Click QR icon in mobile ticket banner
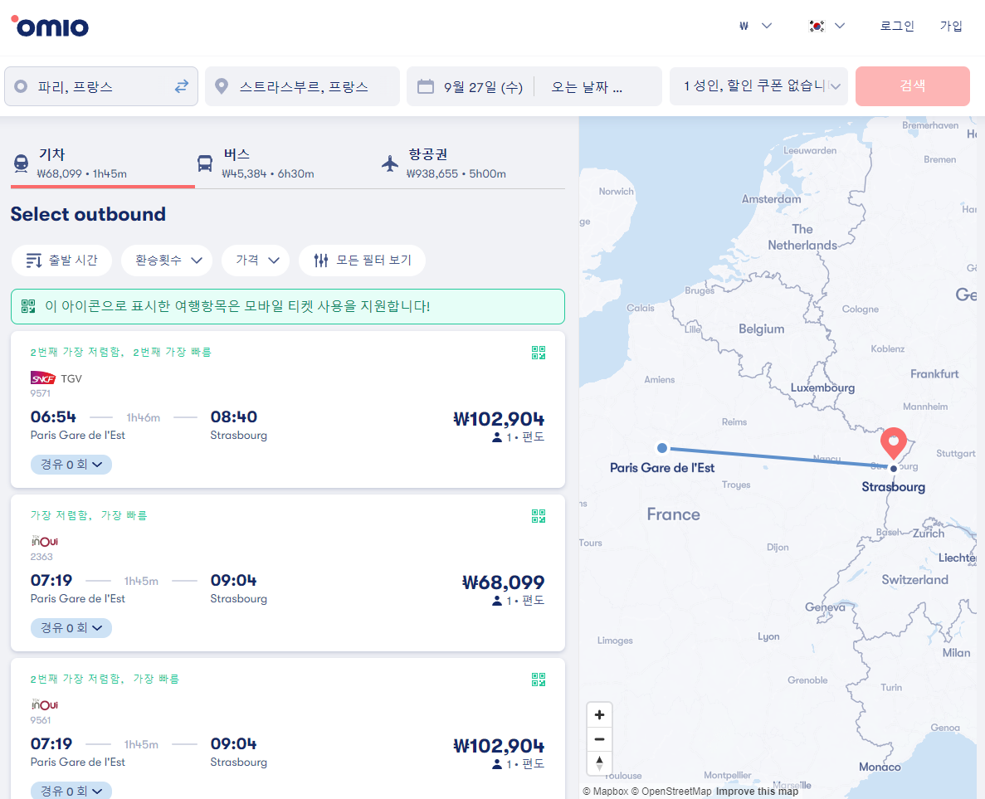This screenshot has height=799, width=985. click(x=28, y=306)
